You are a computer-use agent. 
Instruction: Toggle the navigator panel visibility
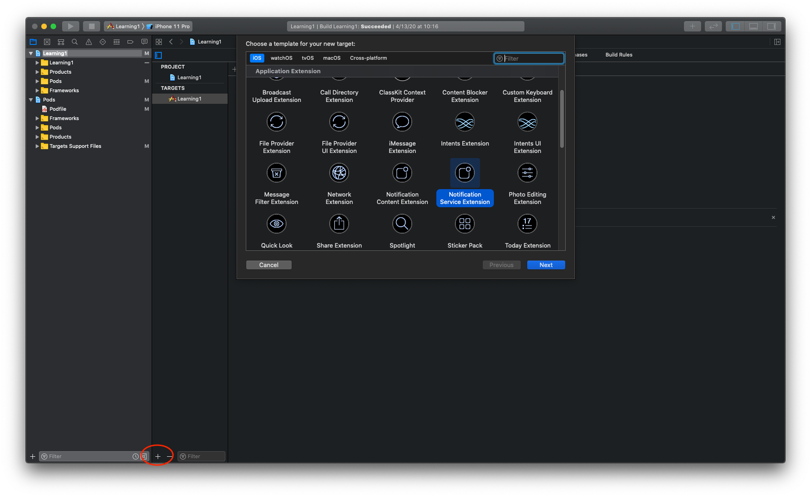pyautogui.click(x=735, y=26)
